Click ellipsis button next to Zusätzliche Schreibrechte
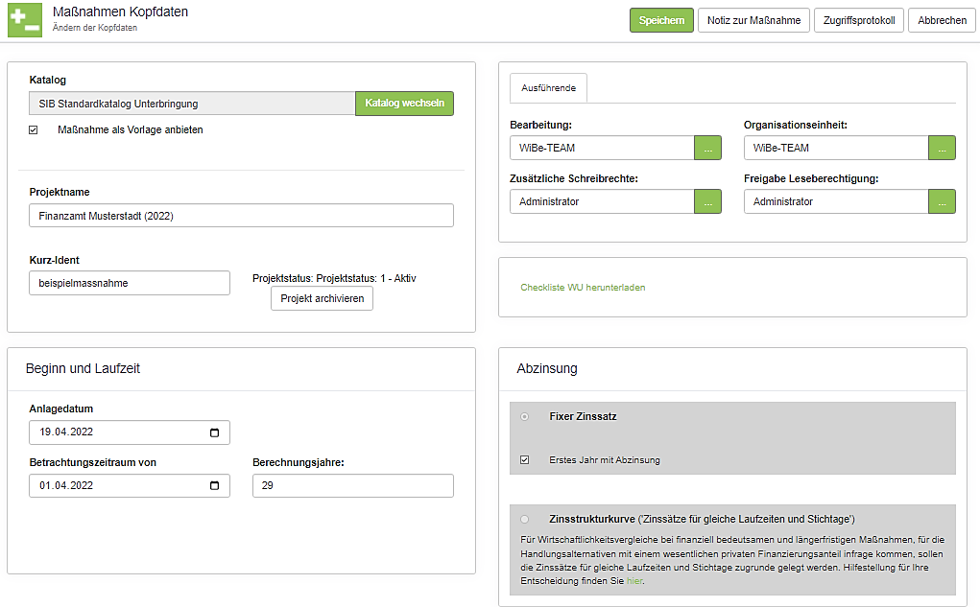The image size is (980, 607). pyautogui.click(x=707, y=201)
